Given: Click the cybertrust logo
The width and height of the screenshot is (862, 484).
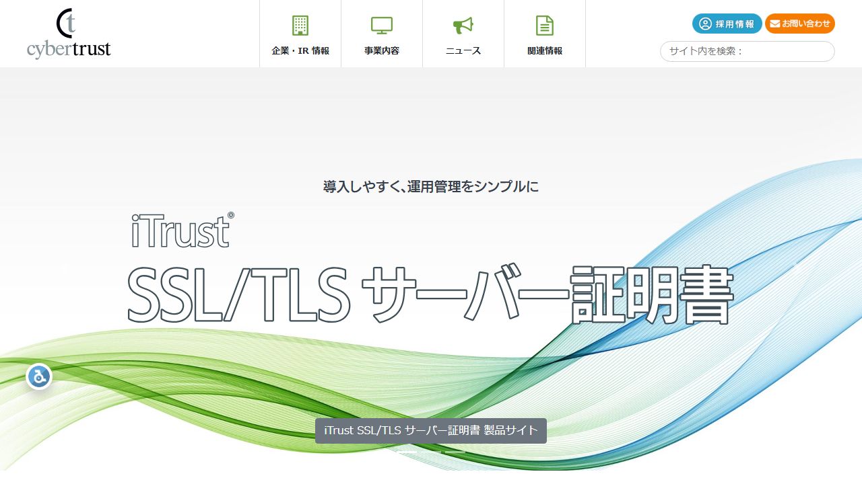Looking at the screenshot, I should click(69, 34).
